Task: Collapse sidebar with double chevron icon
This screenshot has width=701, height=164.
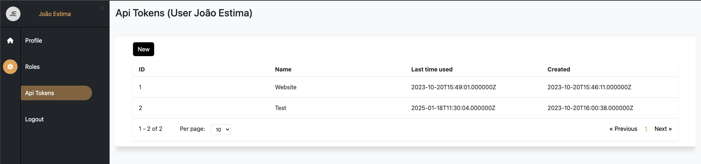Action: point(102,8)
